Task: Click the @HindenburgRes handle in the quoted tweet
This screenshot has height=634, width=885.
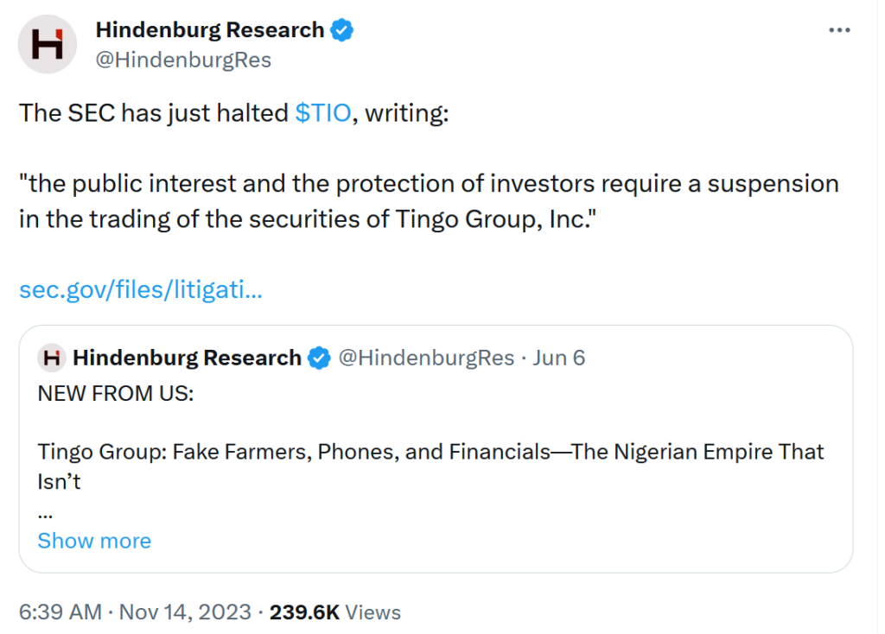Action: pos(425,358)
